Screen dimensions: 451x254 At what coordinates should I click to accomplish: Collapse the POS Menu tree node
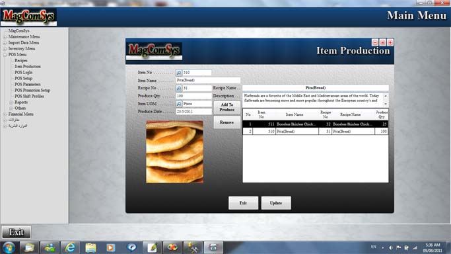coord(5,55)
